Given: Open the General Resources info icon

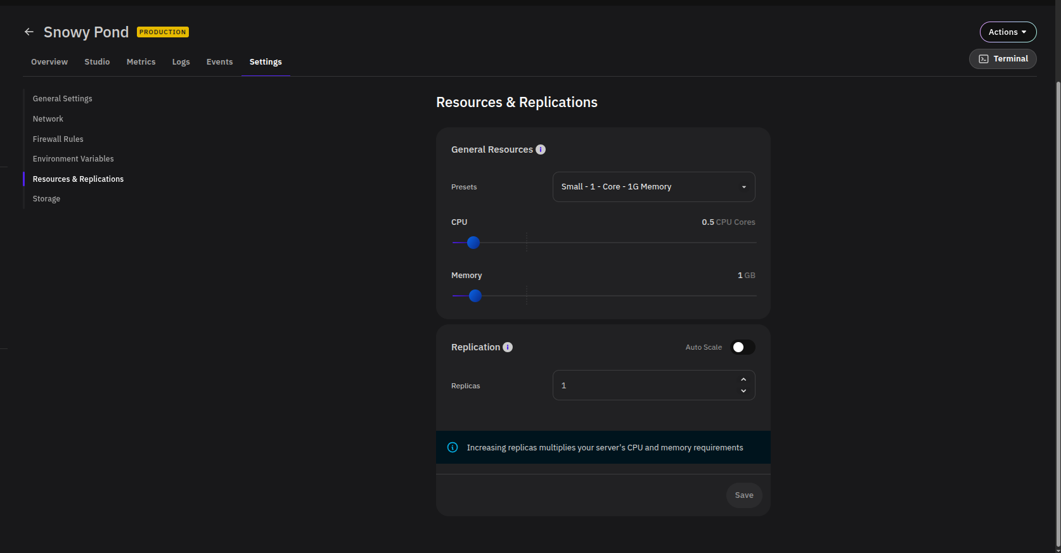Looking at the screenshot, I should pyautogui.click(x=541, y=149).
